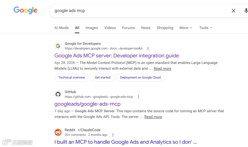Go to the Google logo homepage
Screen dimensions: 248x147
pyautogui.click(x=25, y=10)
